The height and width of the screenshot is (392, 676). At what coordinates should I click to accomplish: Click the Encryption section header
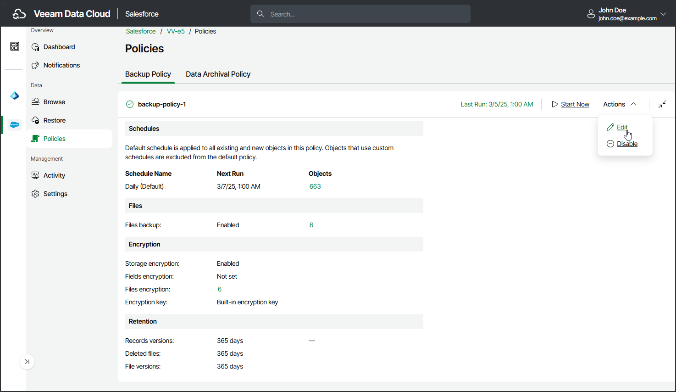[x=274, y=244]
